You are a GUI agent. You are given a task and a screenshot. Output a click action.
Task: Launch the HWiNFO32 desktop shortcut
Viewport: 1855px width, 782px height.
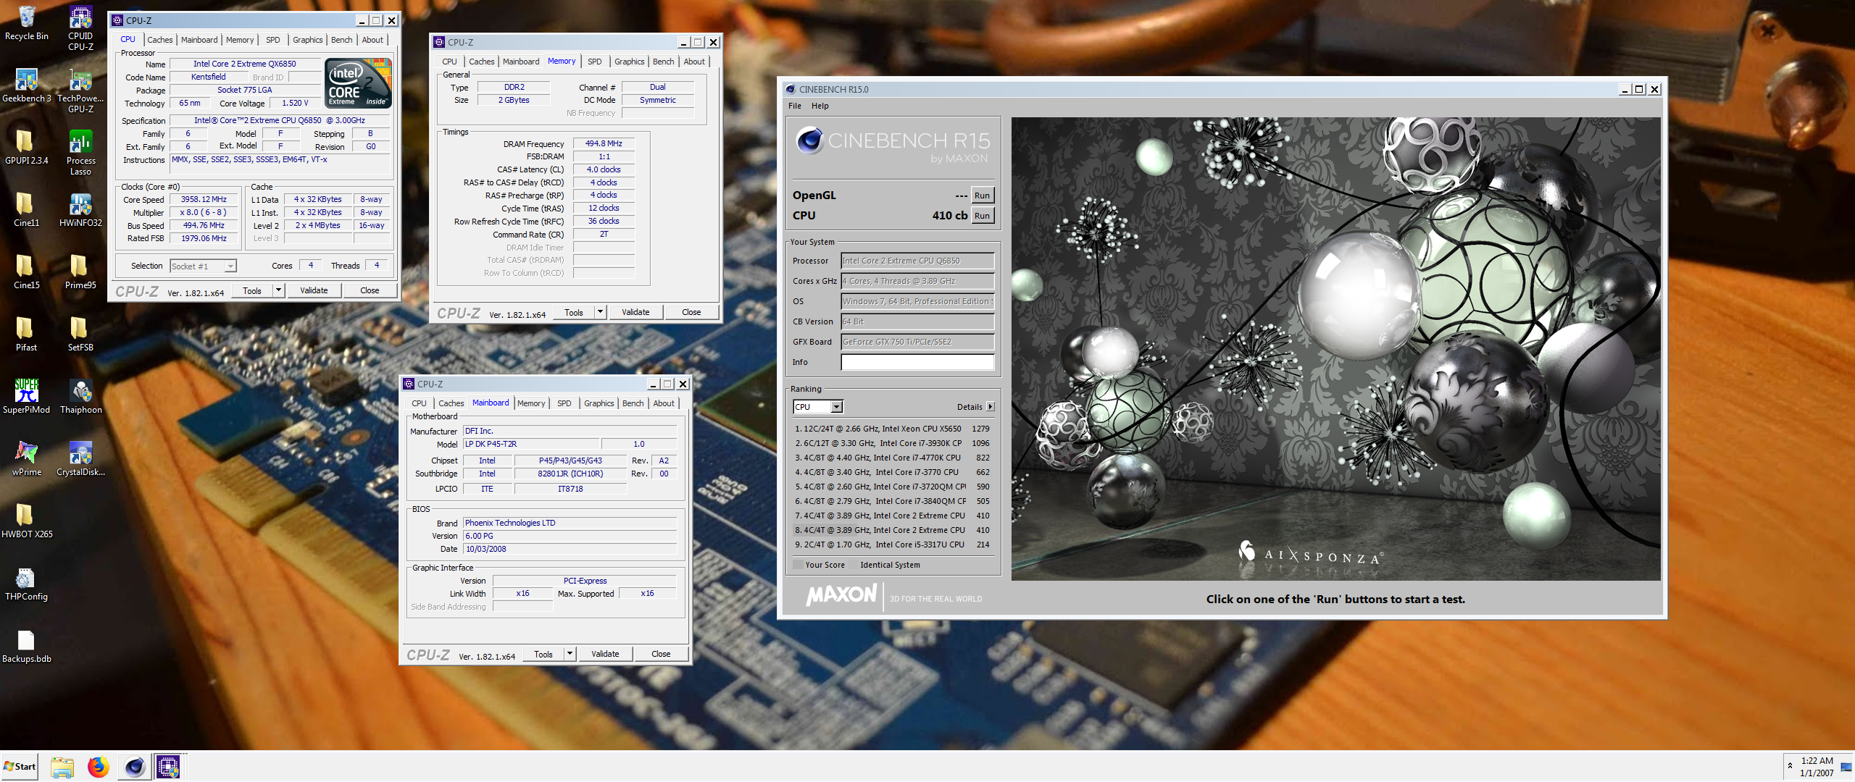click(x=80, y=210)
